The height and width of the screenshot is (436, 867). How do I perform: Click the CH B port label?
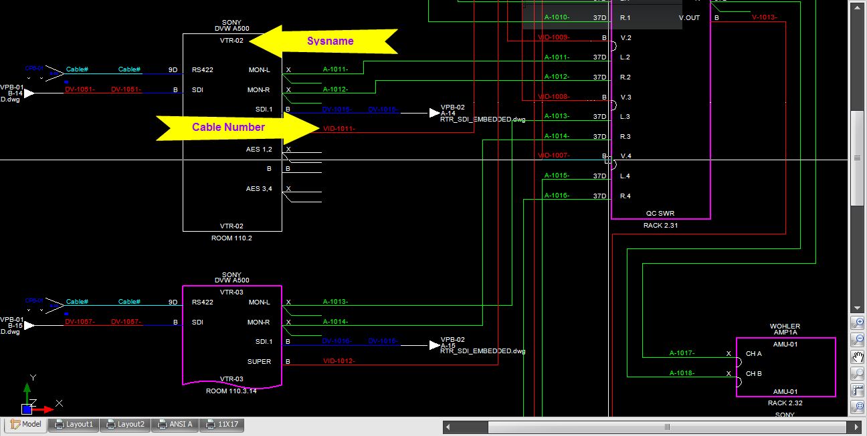click(x=754, y=374)
